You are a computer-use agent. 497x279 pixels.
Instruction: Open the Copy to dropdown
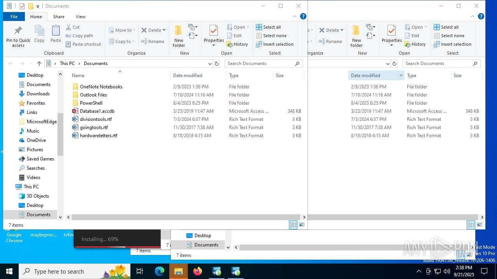[122, 41]
